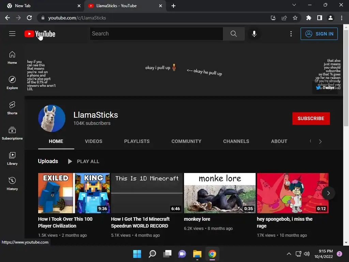Screen dimensions: 349x262
Task: Click the EXILED KING video thumbnail
Action: tap(74, 193)
